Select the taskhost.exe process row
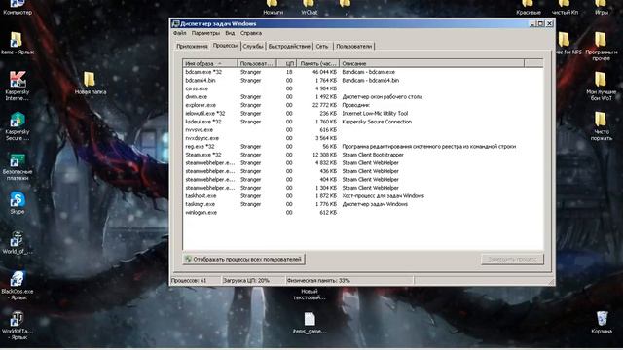 pyautogui.click(x=363, y=196)
